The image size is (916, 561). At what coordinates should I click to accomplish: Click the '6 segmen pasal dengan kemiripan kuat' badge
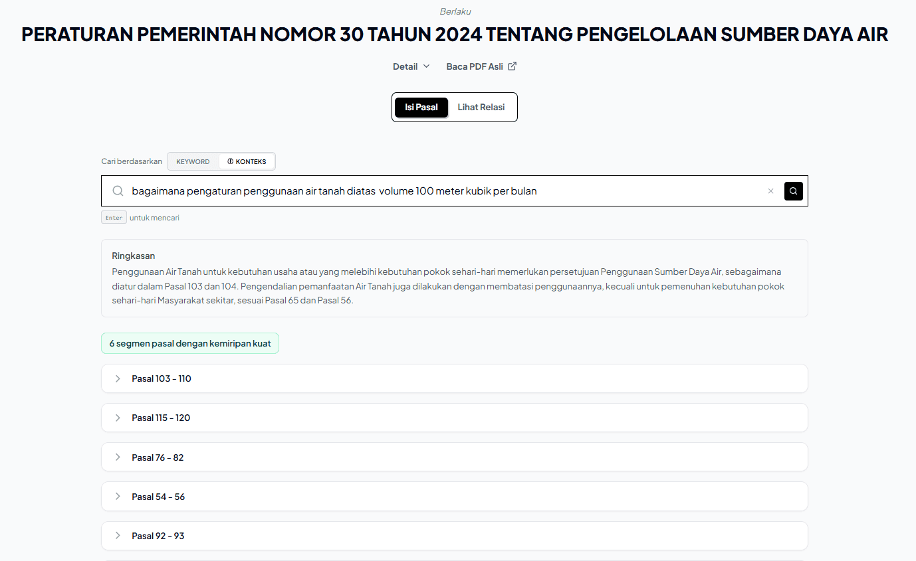189,343
